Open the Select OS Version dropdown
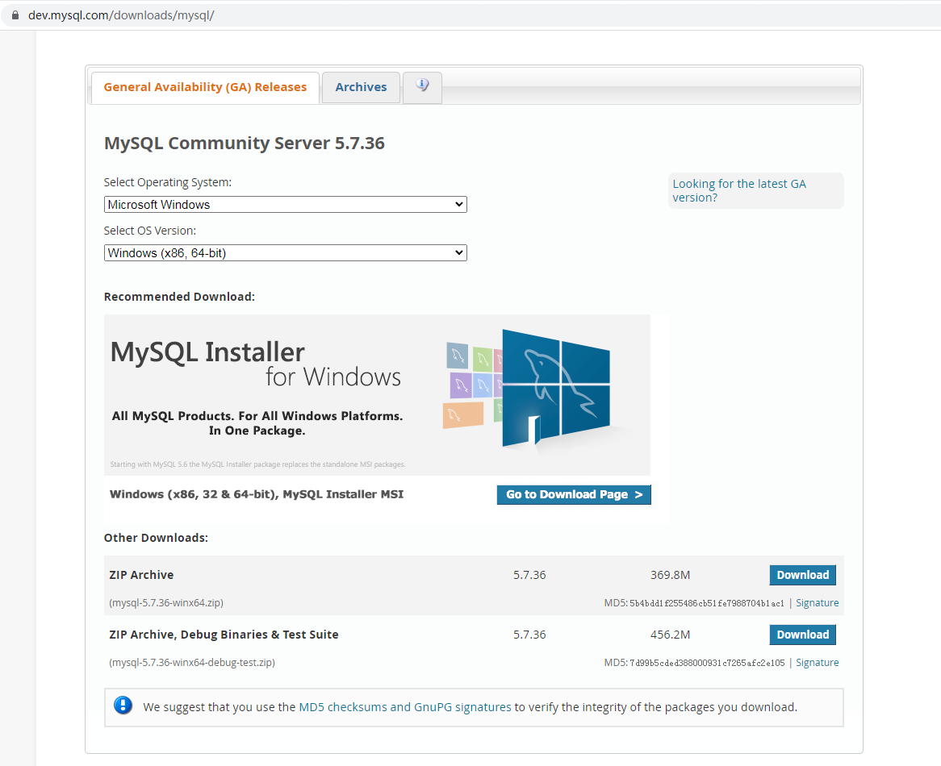Image resolution: width=941 pixels, height=766 pixels. pos(285,253)
